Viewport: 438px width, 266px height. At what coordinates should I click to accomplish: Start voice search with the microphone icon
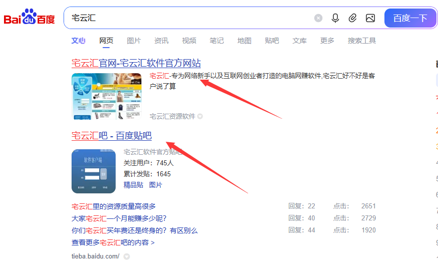(x=335, y=18)
